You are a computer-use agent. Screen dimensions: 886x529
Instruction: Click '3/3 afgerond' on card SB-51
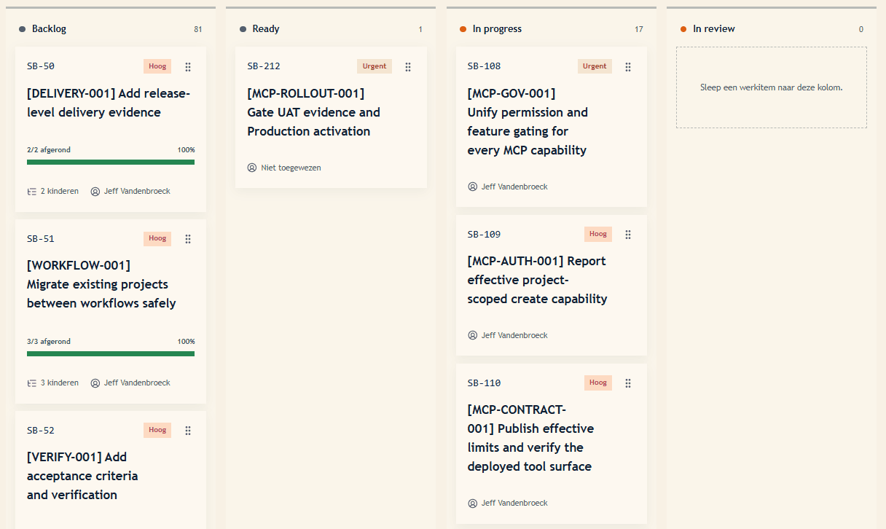coord(49,342)
